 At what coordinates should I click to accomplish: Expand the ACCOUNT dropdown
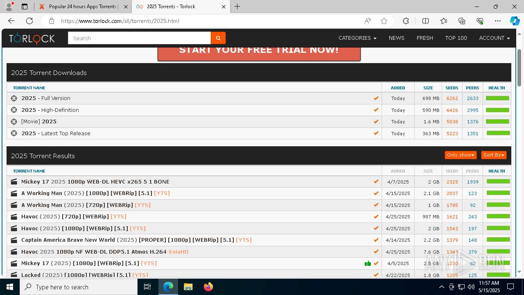[x=495, y=38]
